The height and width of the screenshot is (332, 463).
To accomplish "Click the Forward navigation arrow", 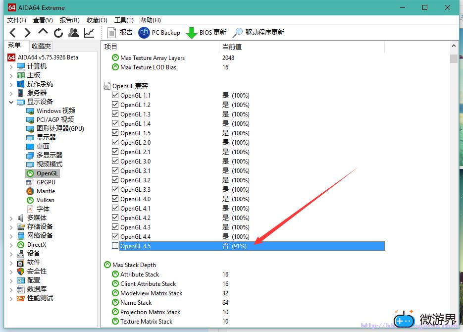I will [x=27, y=33].
